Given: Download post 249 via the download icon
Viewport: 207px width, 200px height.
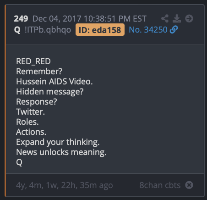Looking at the screenshot, I should pyautogui.click(x=177, y=19).
